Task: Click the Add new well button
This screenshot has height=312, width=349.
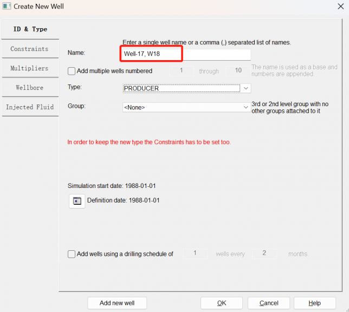Action: coord(117,303)
